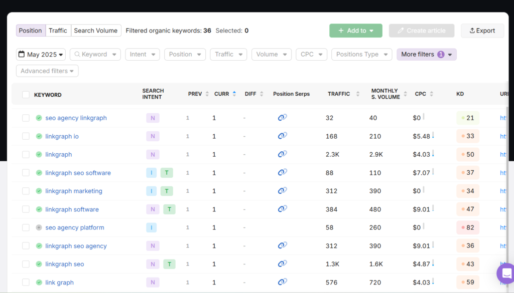The height and width of the screenshot is (293, 514).
Task: Click the Export button
Action: pos(482,31)
